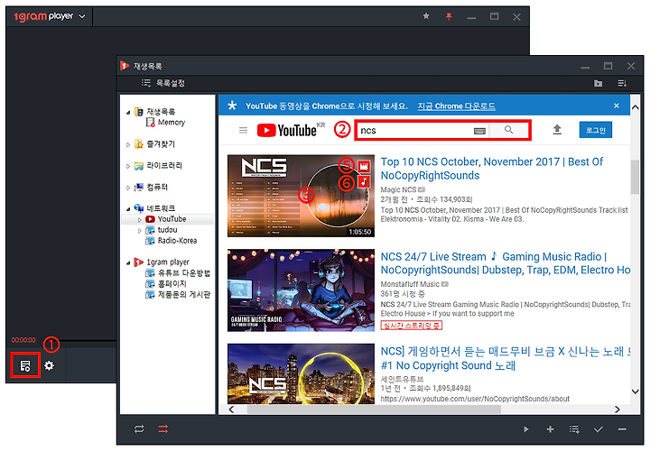Click the play button in playlist bottom bar

coord(526,429)
